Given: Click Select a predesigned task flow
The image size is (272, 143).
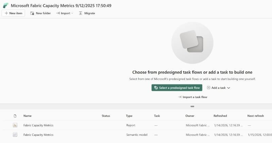Looking at the screenshot, I should click(x=177, y=88).
